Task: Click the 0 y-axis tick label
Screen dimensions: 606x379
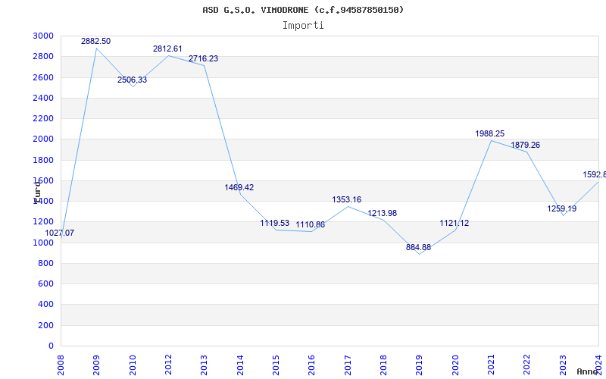Action: click(51, 346)
